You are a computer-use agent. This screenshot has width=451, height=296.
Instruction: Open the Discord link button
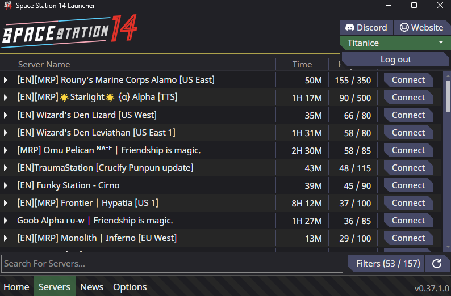click(366, 27)
